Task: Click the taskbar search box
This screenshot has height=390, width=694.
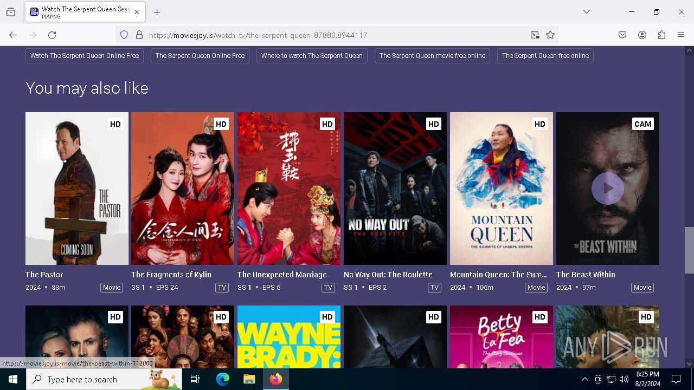Action: (x=104, y=379)
